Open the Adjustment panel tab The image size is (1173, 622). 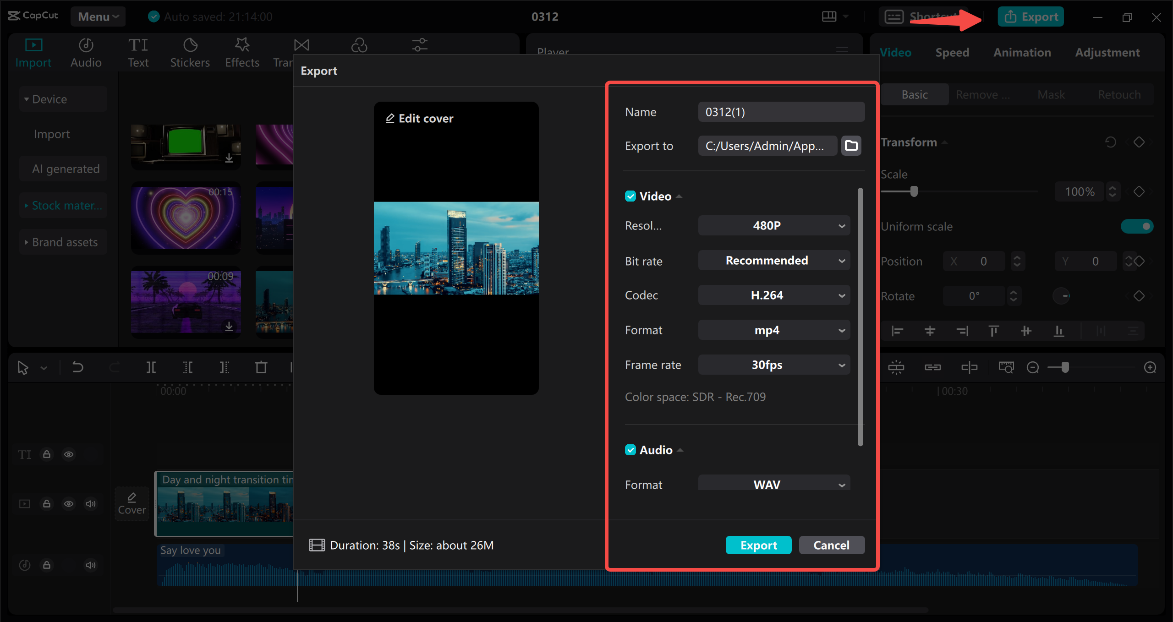pos(1106,52)
